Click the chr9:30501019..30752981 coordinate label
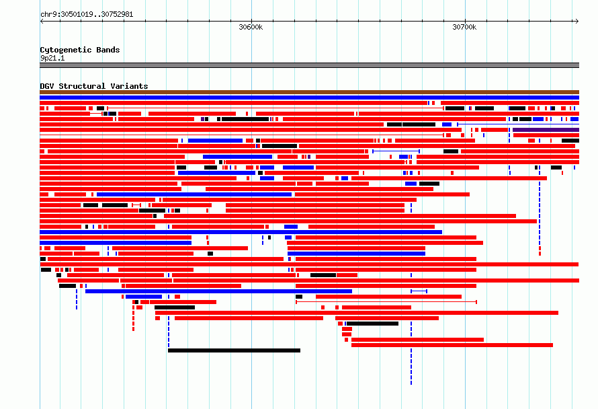The height and width of the screenshot is (409, 598). pyautogui.click(x=87, y=15)
